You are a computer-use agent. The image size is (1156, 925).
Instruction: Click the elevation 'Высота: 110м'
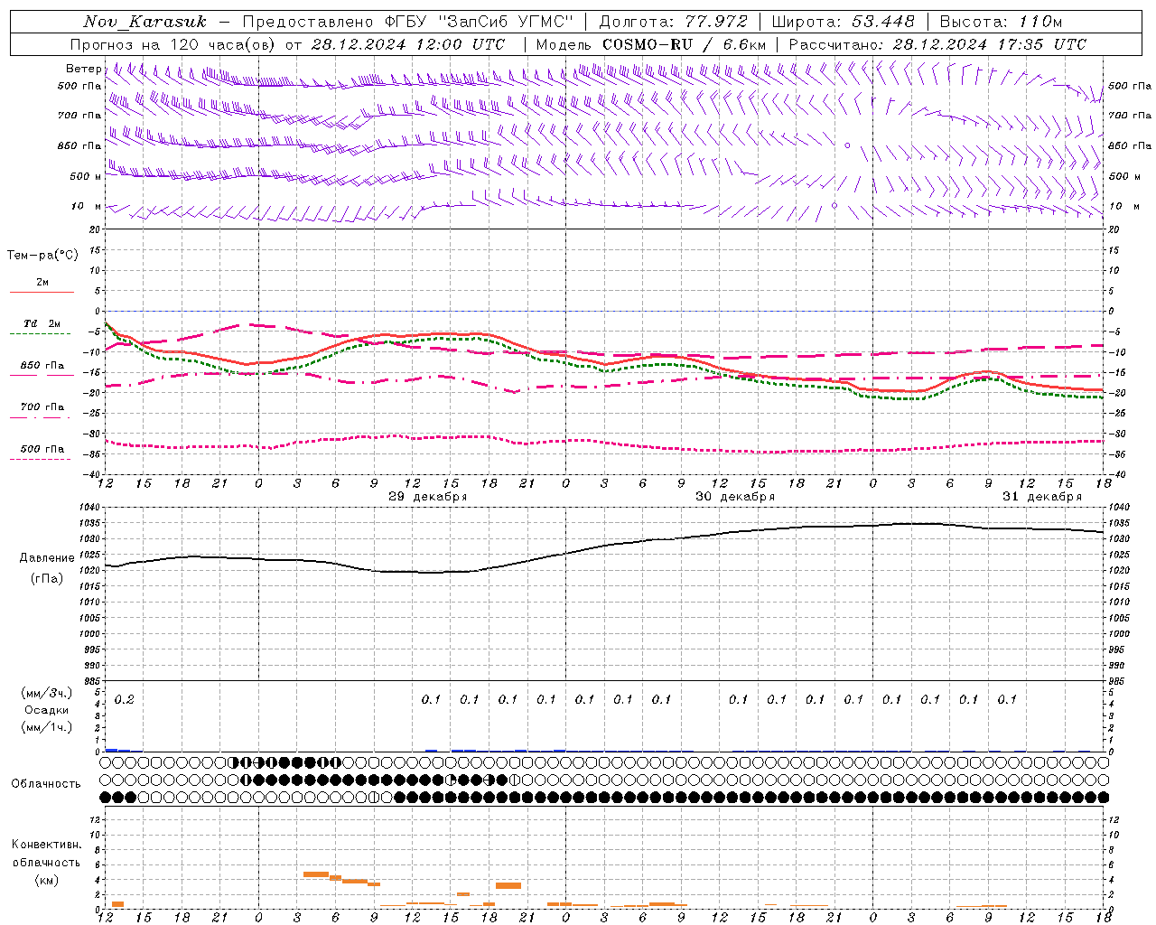[1001, 22]
